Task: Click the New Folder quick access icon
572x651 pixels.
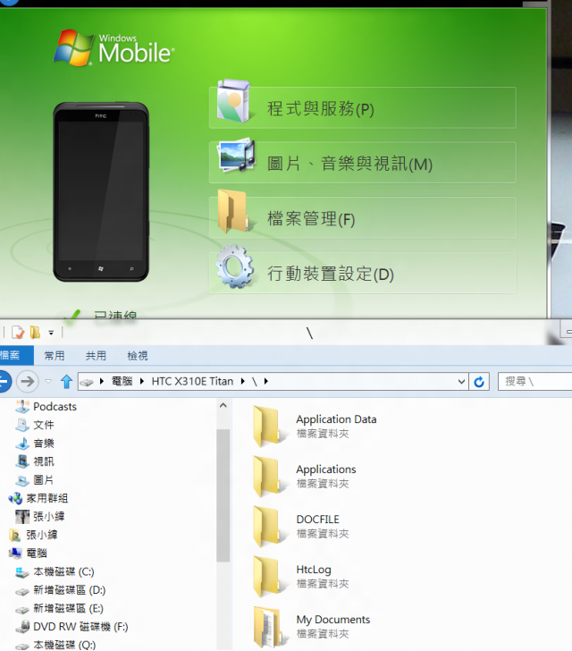Action: click(35, 333)
